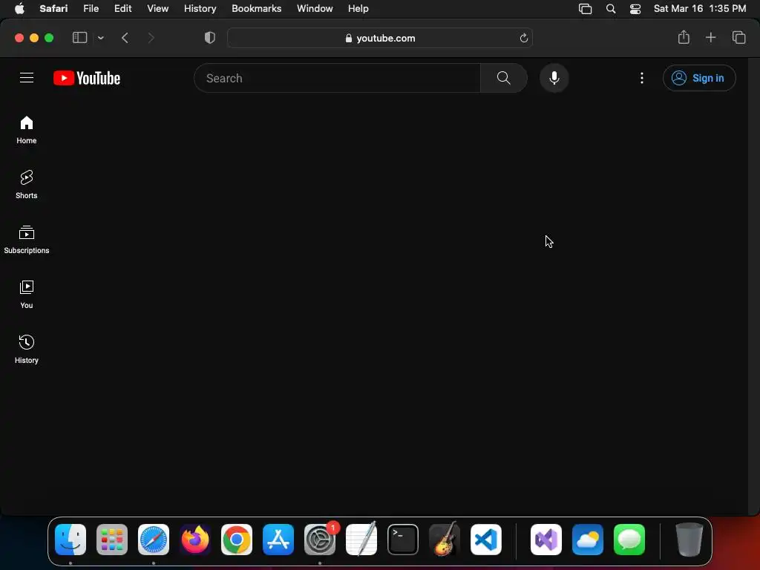Open the App Store from the Dock
This screenshot has width=760, height=570.
278,540
